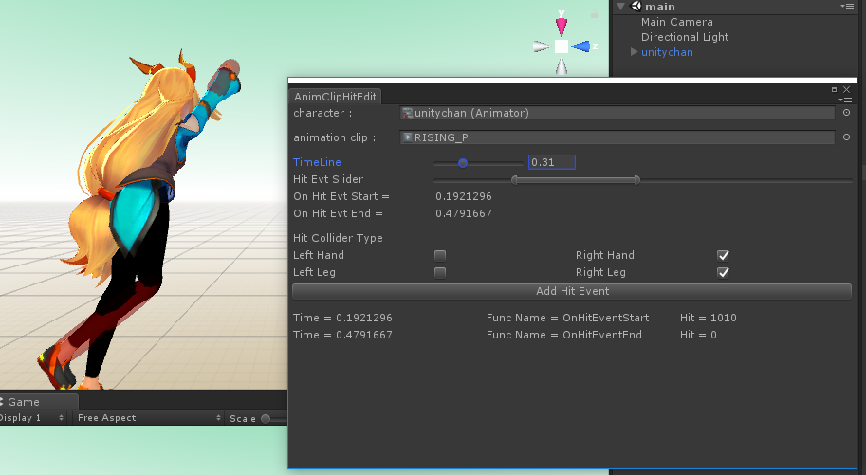Viewport: 866px width, 475px height.
Task: Enable the Left Hand checkbox
Action: coord(440,255)
